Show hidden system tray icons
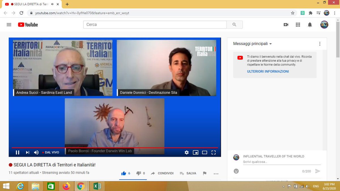Image resolution: width=340 pixels, height=191 pixels. pyautogui.click(x=284, y=186)
